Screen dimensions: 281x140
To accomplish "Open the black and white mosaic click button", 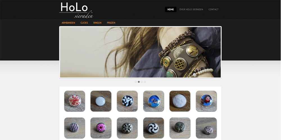I will (127, 101).
